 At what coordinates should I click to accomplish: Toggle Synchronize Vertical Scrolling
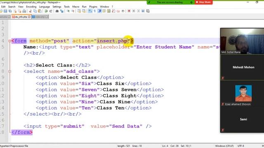79,11
